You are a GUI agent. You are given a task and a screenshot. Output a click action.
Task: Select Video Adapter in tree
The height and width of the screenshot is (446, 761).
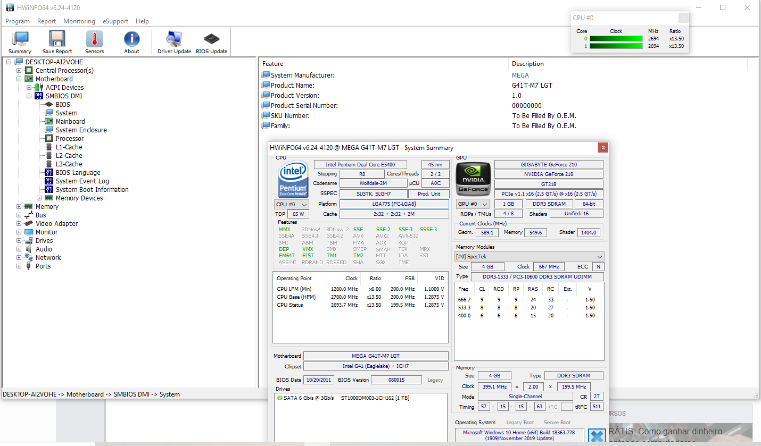56,223
